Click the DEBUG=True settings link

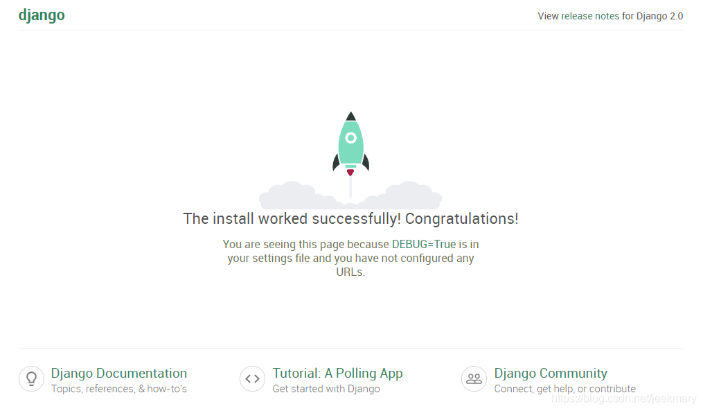[x=424, y=244]
